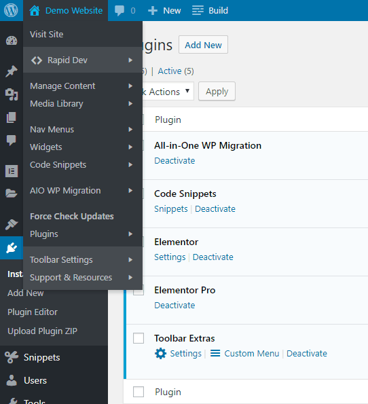Open the Bulk Actions dropdown

(168, 91)
